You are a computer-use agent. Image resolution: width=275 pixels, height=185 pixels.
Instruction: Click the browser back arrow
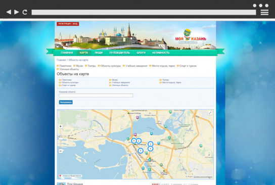point(9,12)
